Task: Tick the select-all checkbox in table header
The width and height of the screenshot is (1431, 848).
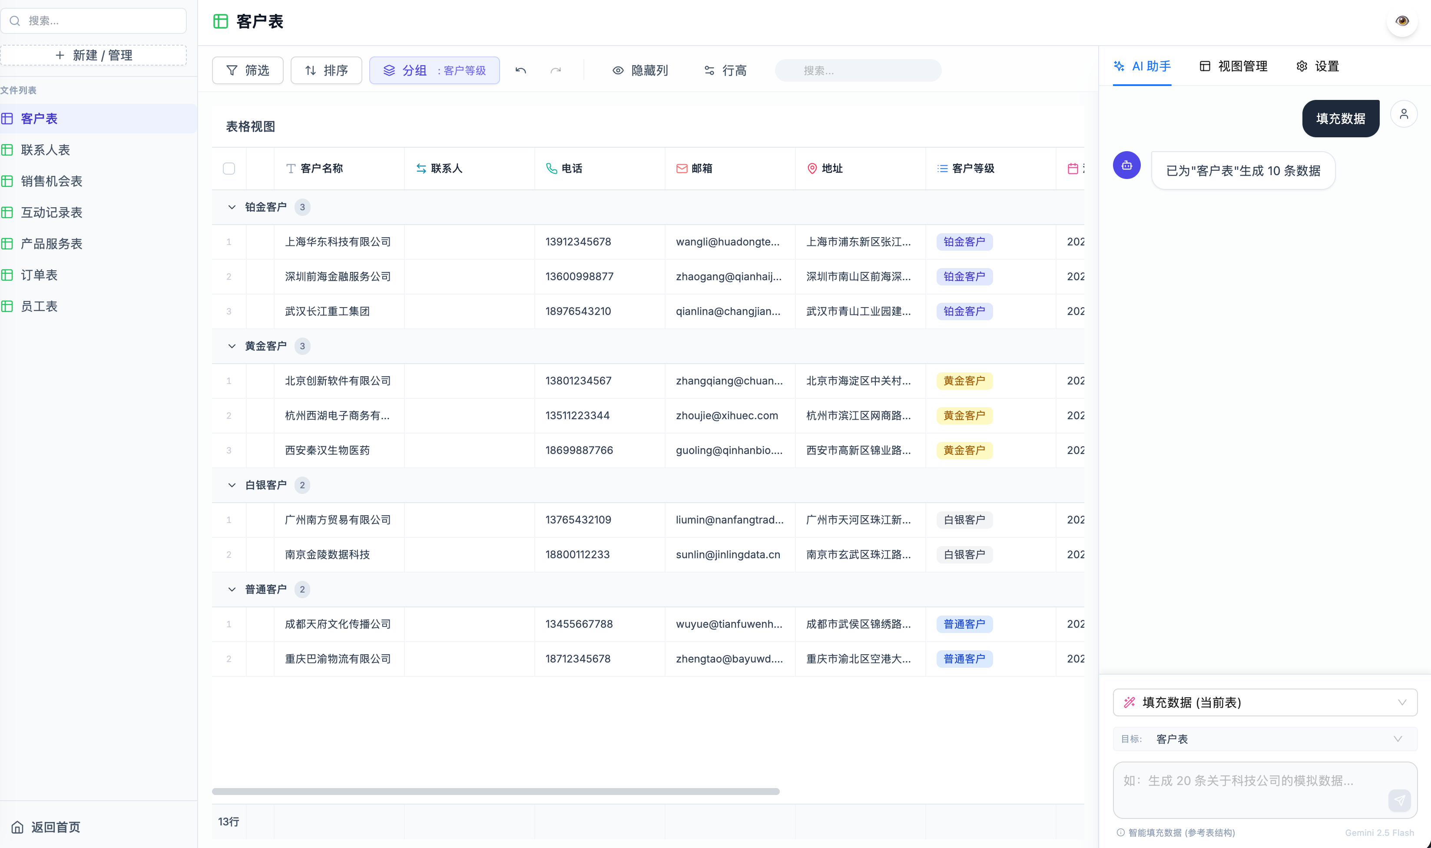Action: pyautogui.click(x=229, y=169)
